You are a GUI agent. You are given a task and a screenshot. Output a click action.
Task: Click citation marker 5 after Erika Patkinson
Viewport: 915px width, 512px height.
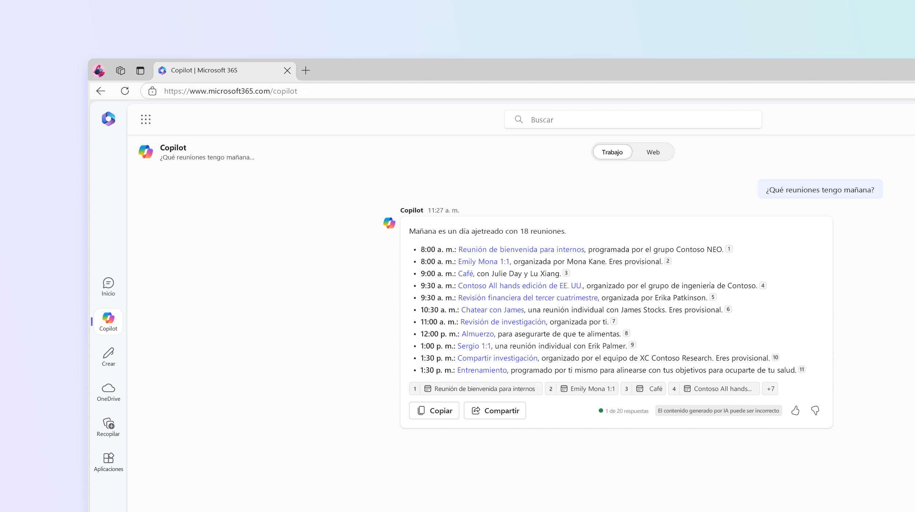pyautogui.click(x=713, y=297)
